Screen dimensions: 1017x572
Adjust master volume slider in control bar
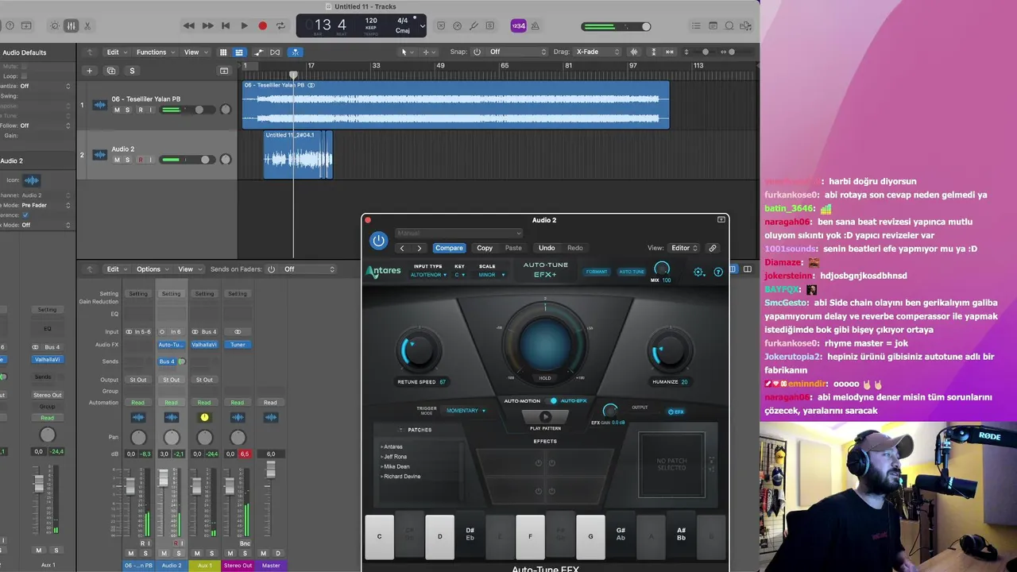point(617,26)
